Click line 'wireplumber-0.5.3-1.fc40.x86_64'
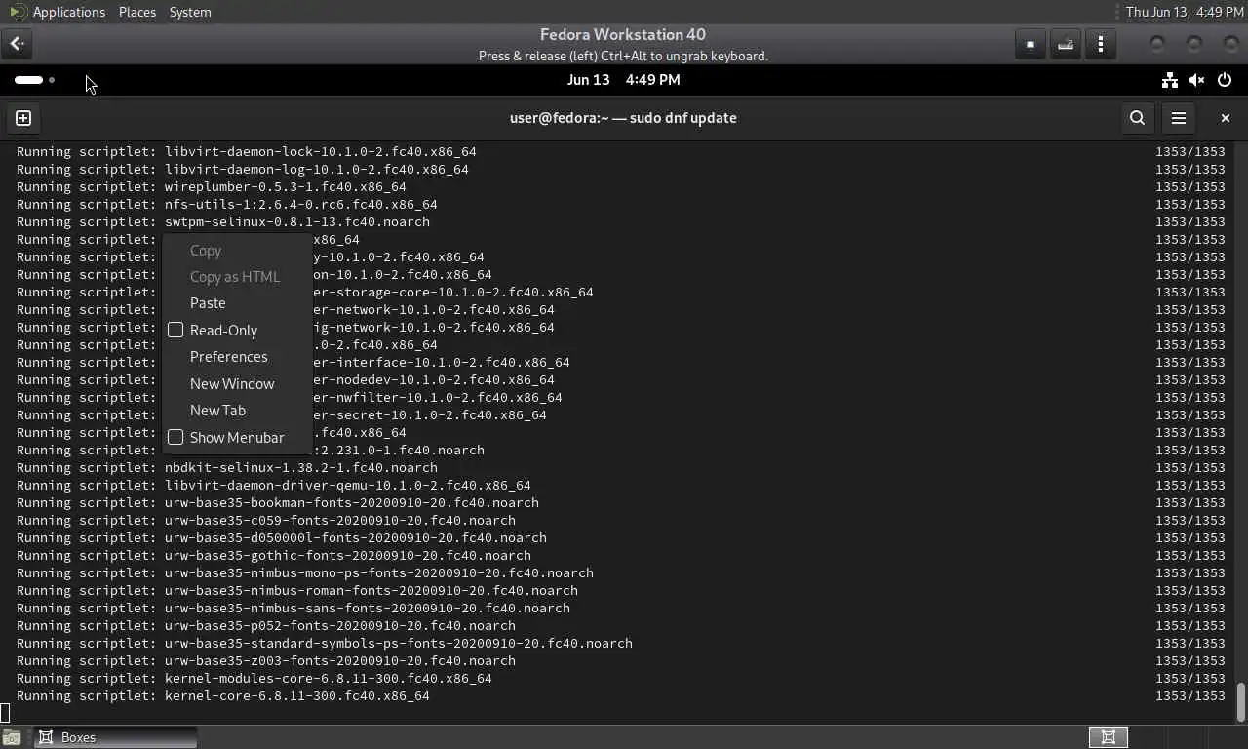This screenshot has height=749, width=1248. [x=286, y=187]
